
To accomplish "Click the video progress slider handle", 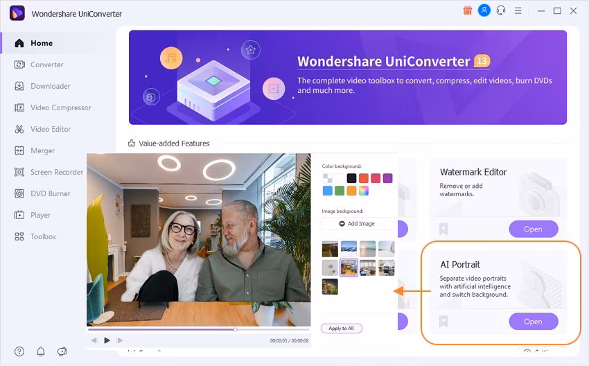I will pyautogui.click(x=235, y=329).
